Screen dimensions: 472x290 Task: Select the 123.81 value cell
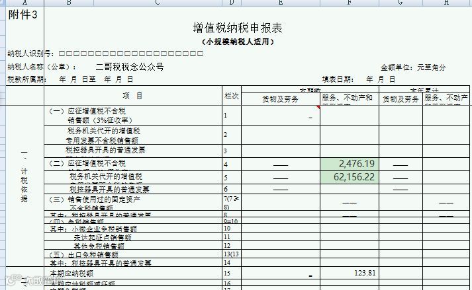[349, 273]
